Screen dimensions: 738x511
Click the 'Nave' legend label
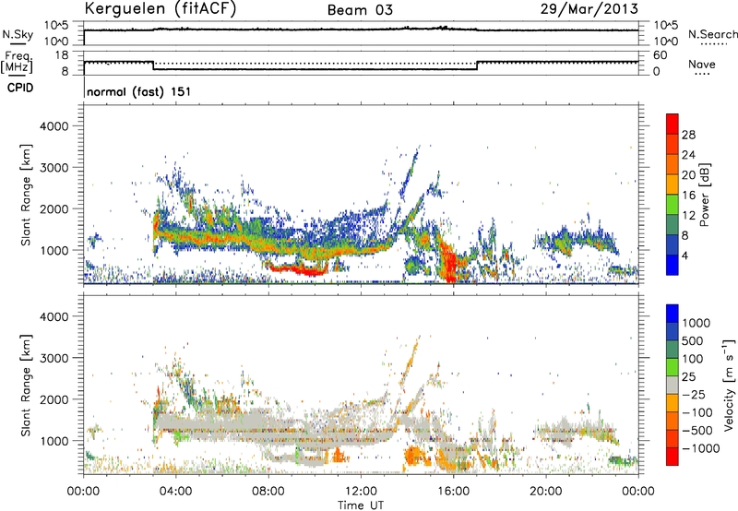coord(702,64)
